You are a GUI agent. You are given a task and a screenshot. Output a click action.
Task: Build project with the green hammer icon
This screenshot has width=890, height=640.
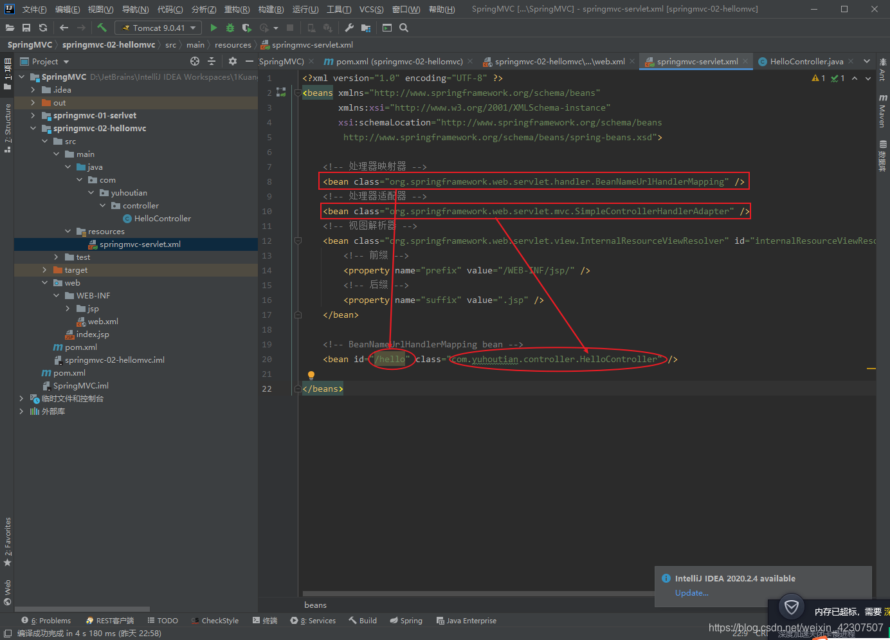[102, 28]
